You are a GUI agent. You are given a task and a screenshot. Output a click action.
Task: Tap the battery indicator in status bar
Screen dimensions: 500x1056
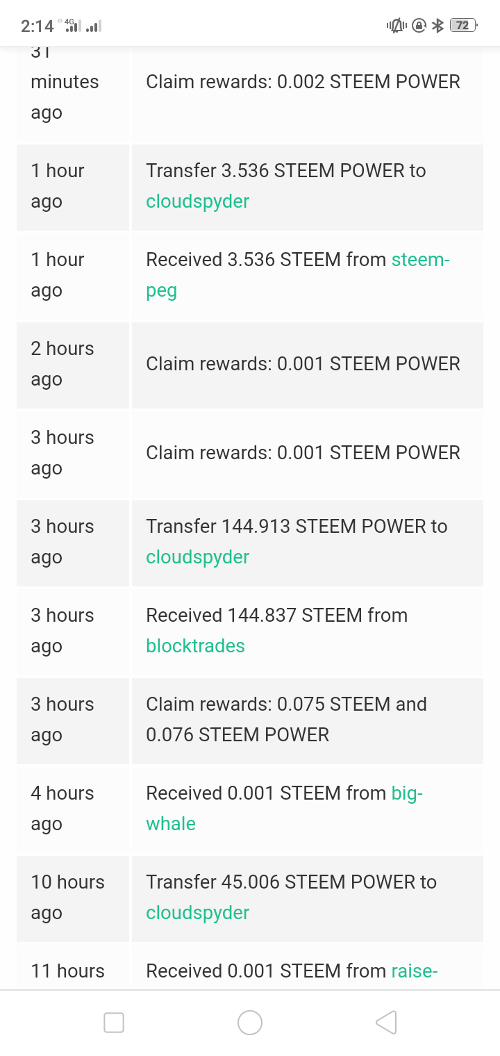click(x=463, y=26)
